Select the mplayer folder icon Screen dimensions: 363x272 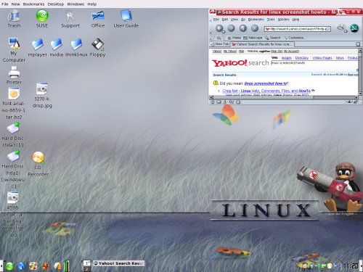coord(38,48)
